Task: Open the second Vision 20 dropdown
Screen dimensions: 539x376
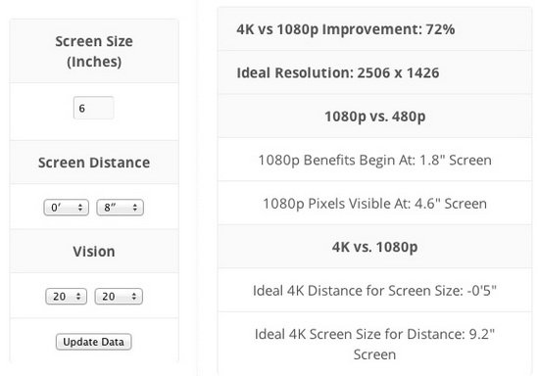Action: click(119, 297)
